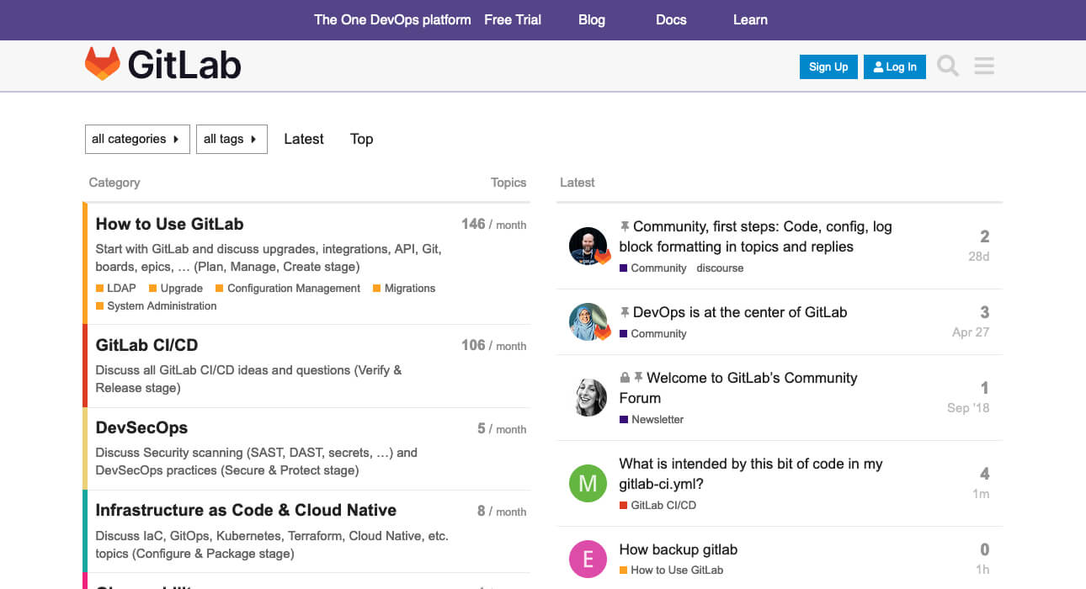This screenshot has width=1086, height=589.
Task: Open the Free Trial link
Action: click(512, 19)
